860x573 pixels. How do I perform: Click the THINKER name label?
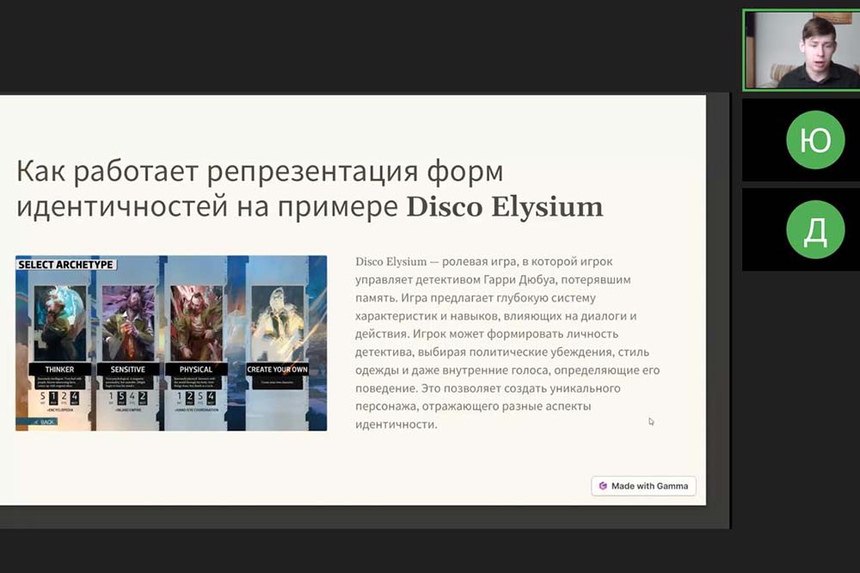59,369
